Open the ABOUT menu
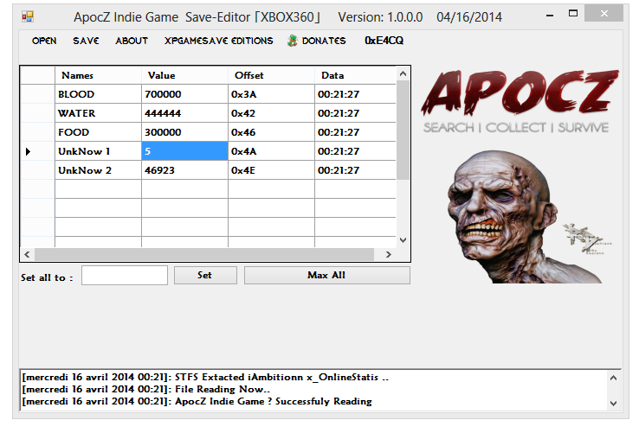 pos(132,41)
